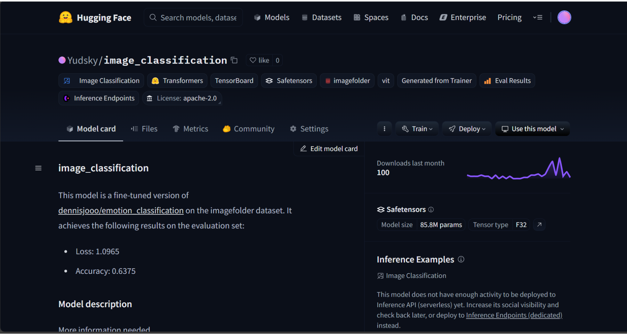Open the dennisjooo/emotion_classification link

click(x=121, y=211)
